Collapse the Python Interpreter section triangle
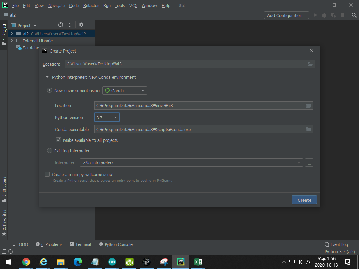 click(x=47, y=77)
